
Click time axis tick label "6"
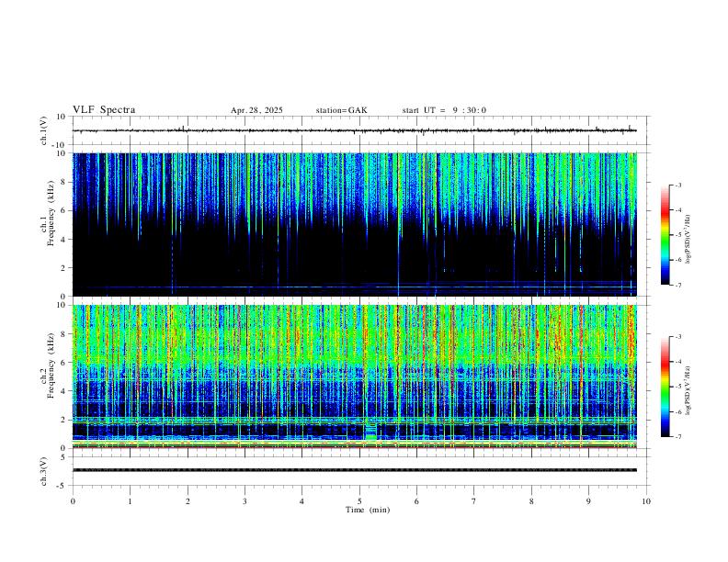click(416, 501)
